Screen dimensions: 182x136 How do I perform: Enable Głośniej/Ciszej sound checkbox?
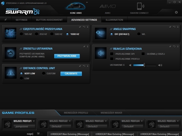pyautogui.click(x=143, y=54)
